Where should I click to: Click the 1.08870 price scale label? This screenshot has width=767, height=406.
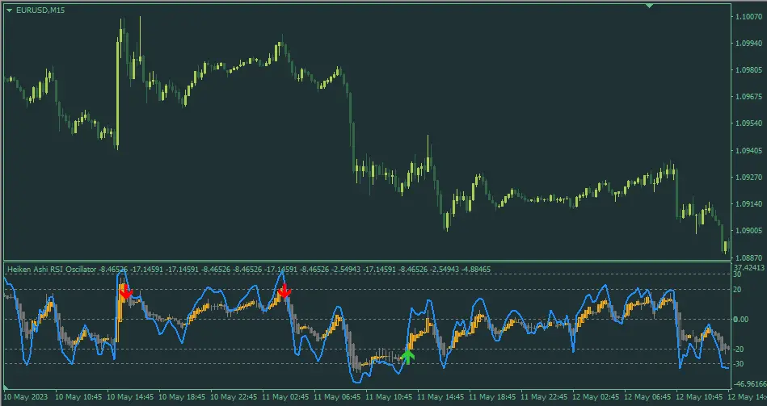[x=748, y=256]
